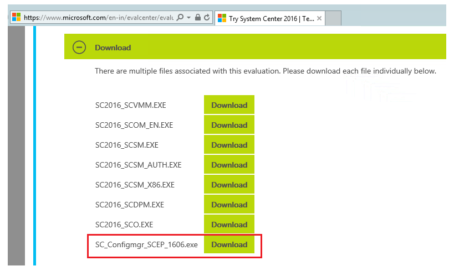Click the SC2016_SCSM.EXE file name
The image size is (454, 271).
point(127,145)
